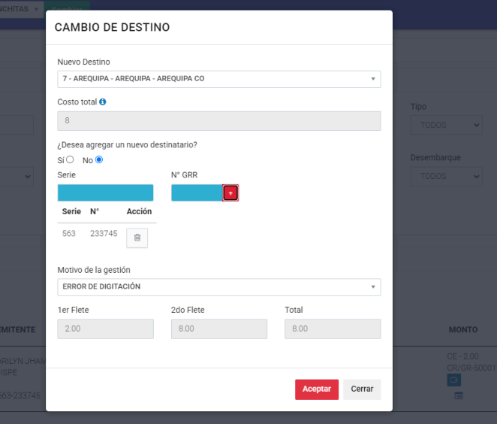Click the N° GRR input field
497x424 pixels.
197,193
